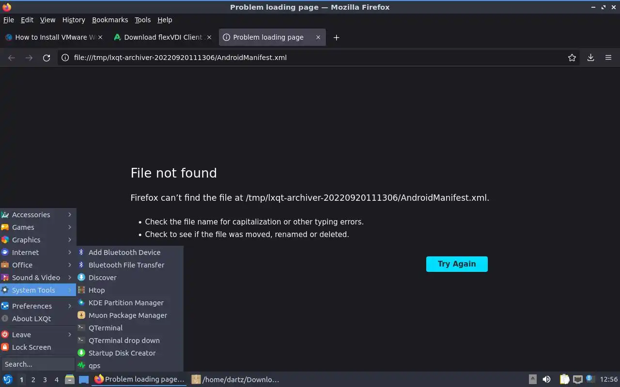Screen dimensions: 620x387
Task: Launch Startup Disk Creator
Action: pyautogui.click(x=130, y=353)
